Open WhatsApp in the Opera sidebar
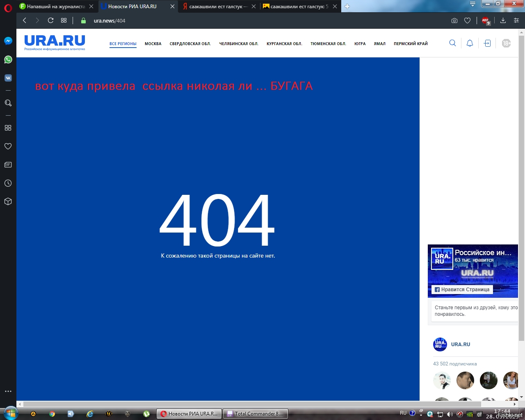525x420 pixels. click(x=8, y=59)
